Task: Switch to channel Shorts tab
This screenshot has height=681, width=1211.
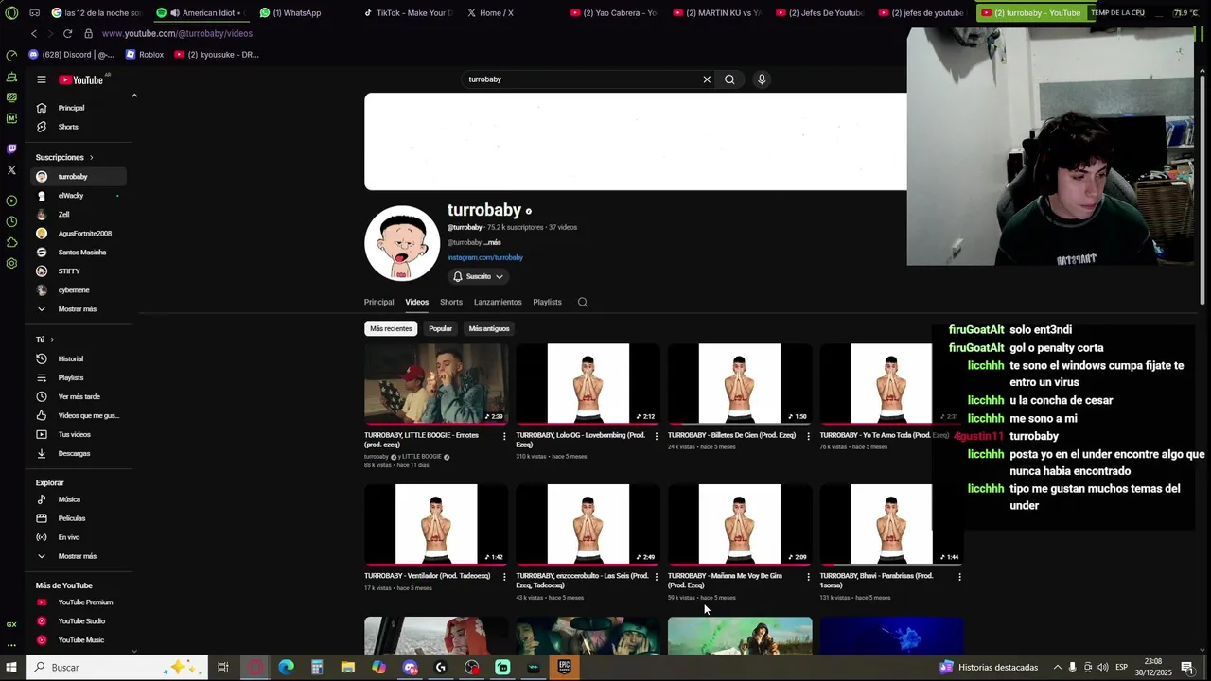Action: click(x=451, y=302)
